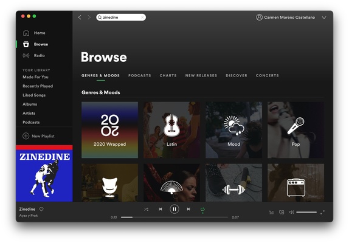Switch to the Charts tab
This screenshot has width=349, height=243.
168,75
